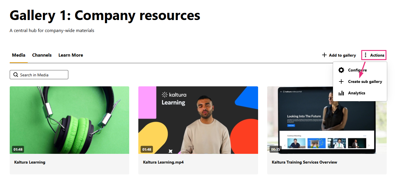This screenshot has width=399, height=187.
Task: Click the Configure gear icon
Action: [x=341, y=70]
